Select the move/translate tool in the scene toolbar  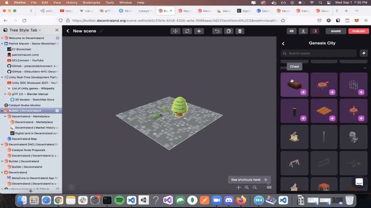(175, 31)
